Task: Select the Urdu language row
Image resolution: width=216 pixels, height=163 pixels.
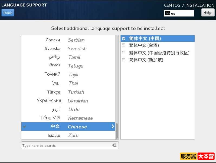Action: click(68, 109)
